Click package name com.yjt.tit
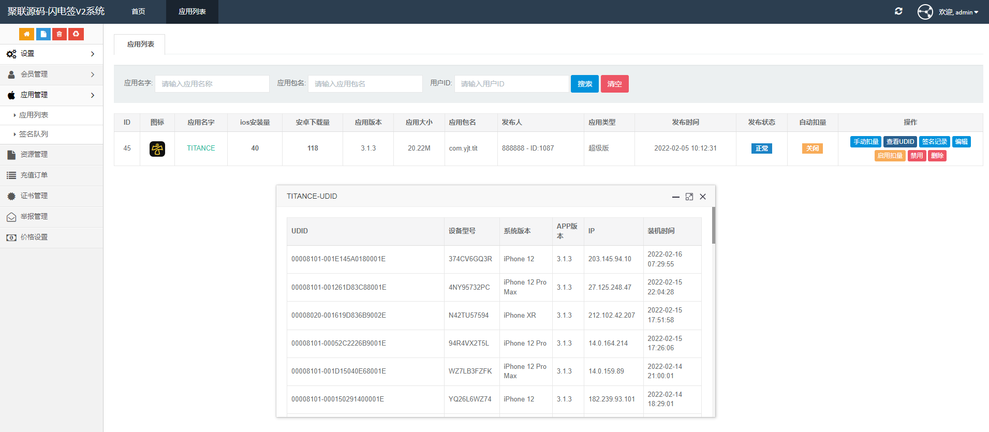Image resolution: width=989 pixels, height=432 pixels. pyautogui.click(x=463, y=148)
